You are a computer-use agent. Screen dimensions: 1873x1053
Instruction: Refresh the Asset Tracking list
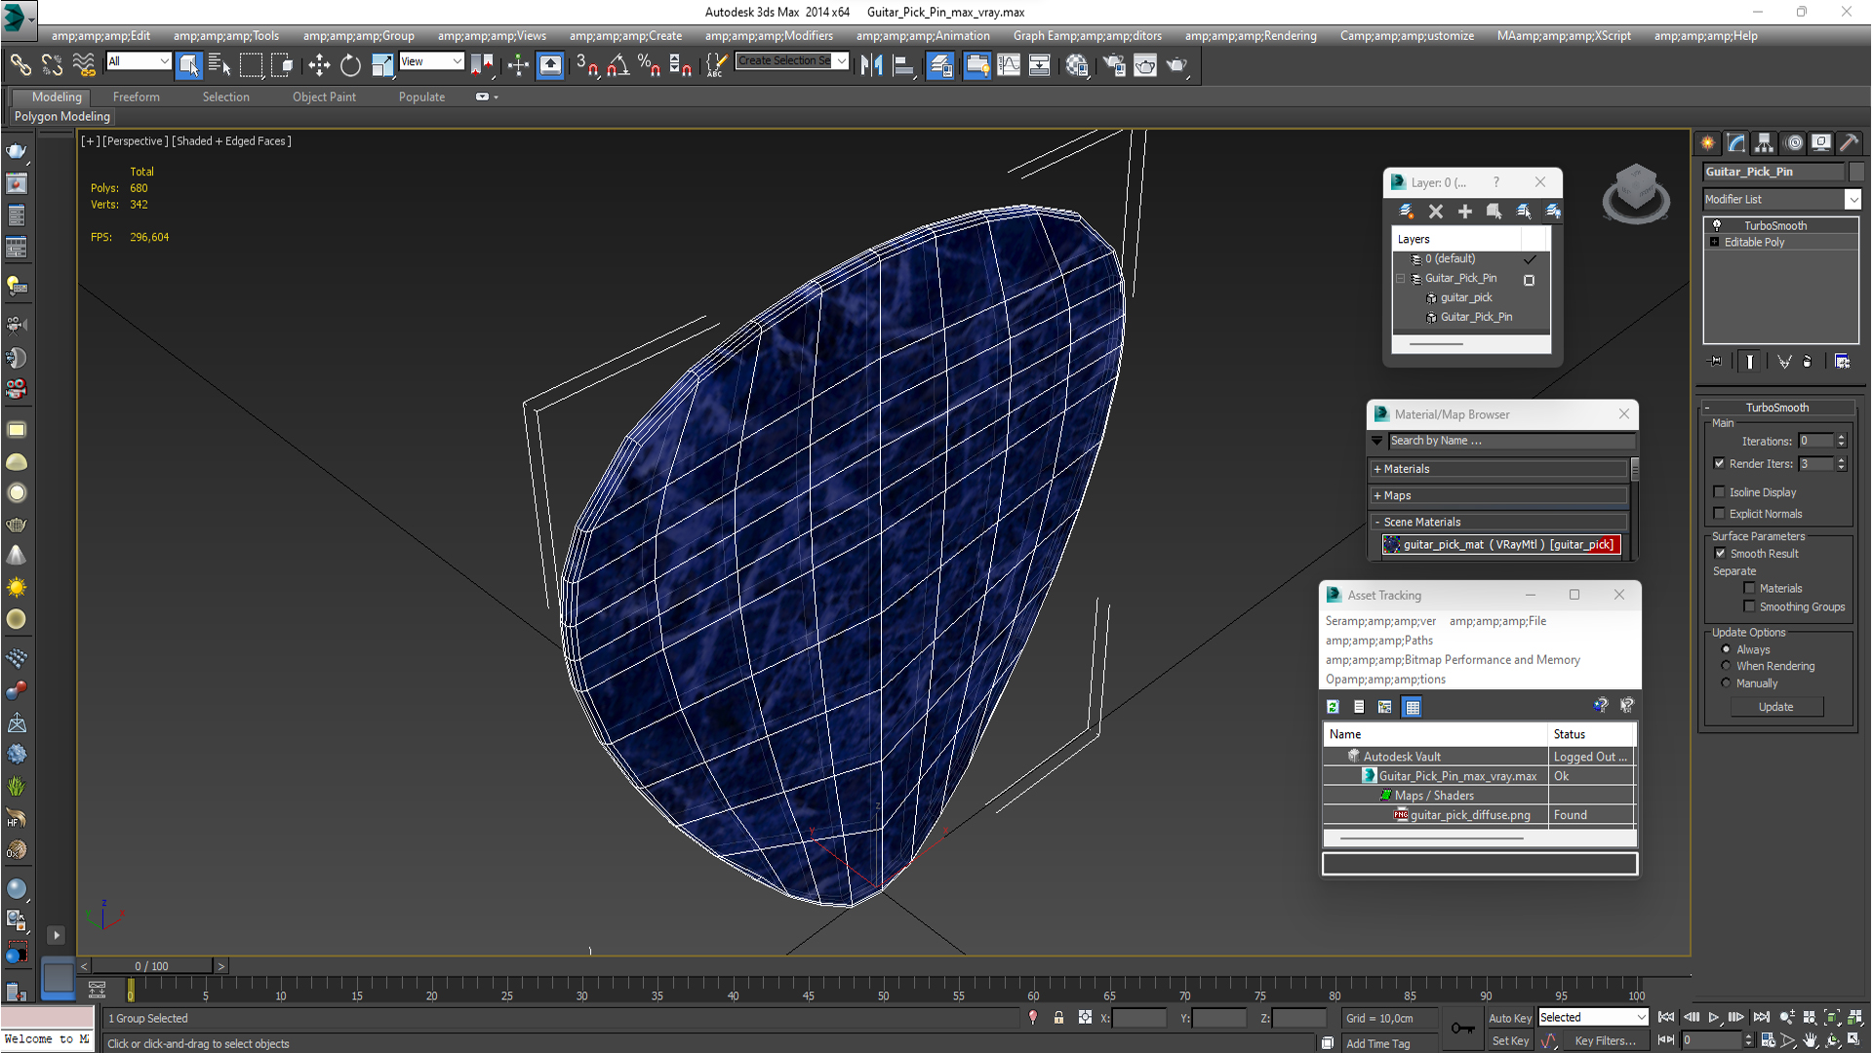[x=1333, y=707]
